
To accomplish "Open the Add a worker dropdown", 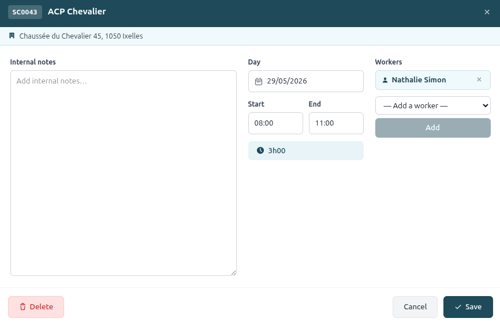I will [x=432, y=105].
